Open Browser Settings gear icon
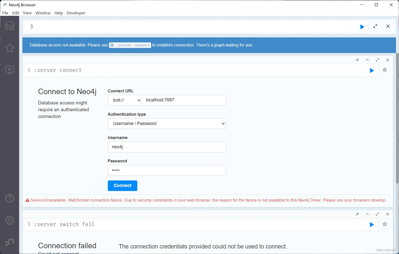 coord(10,220)
